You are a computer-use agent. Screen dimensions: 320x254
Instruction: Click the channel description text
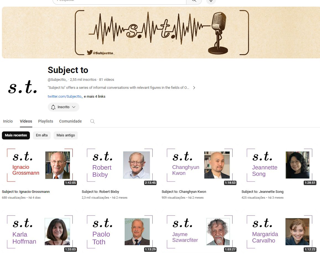(x=118, y=88)
